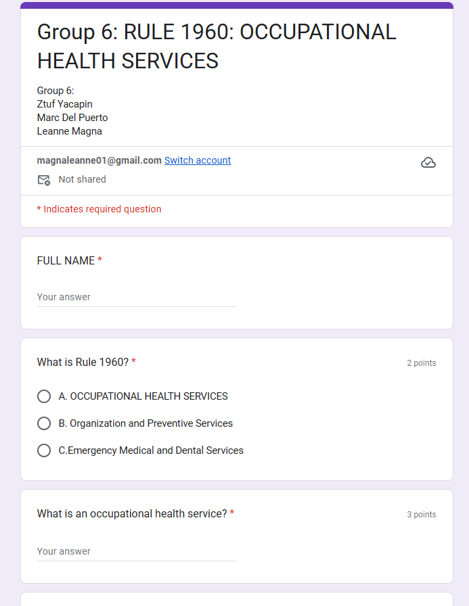This screenshot has width=469, height=606.
Task: Click the Indicates required question notice
Action: pyautogui.click(x=99, y=209)
